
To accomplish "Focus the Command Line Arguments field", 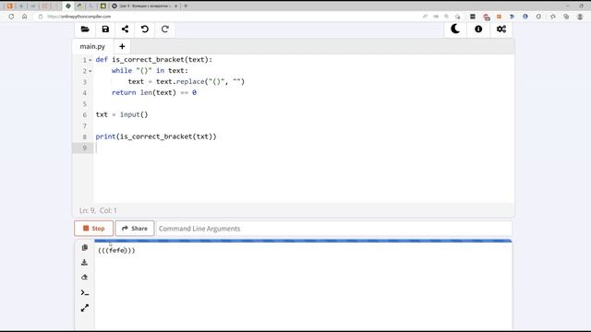I will point(334,229).
